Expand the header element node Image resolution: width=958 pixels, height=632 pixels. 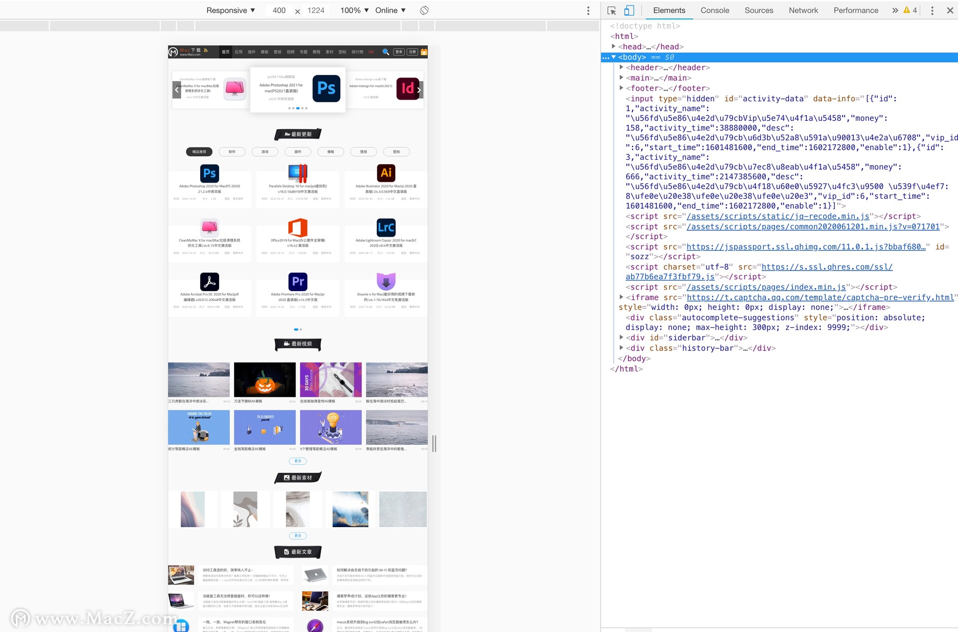621,67
